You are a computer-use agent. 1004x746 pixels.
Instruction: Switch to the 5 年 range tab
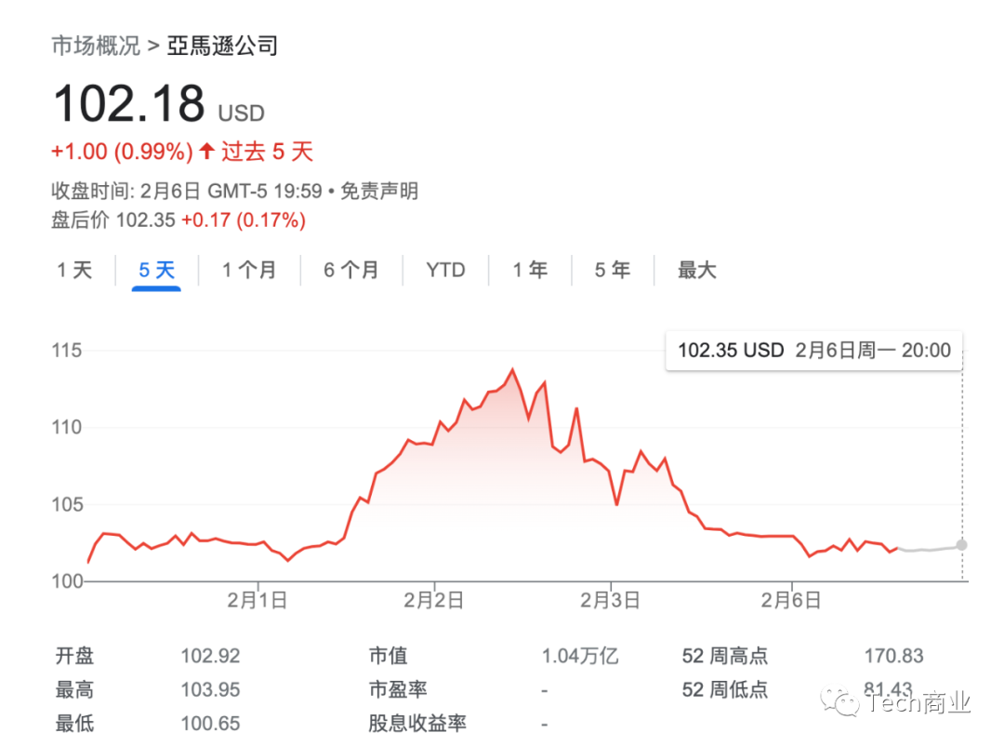612,271
